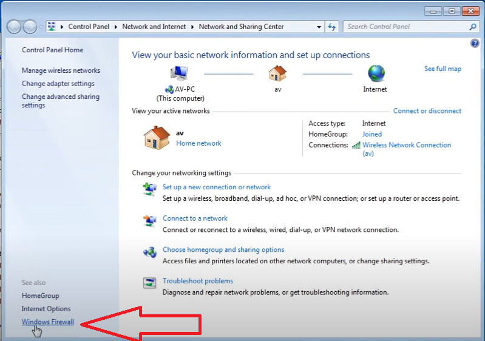Image resolution: width=485 pixels, height=341 pixels.
Task: Select Network and Internet breadcrumb item
Action: (x=155, y=27)
